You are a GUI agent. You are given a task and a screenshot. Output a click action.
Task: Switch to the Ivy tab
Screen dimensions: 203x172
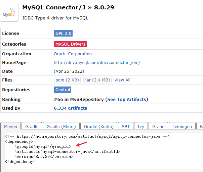point(141,126)
